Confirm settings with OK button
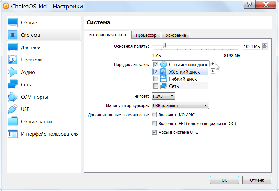The image size is (279, 191). coord(224,180)
